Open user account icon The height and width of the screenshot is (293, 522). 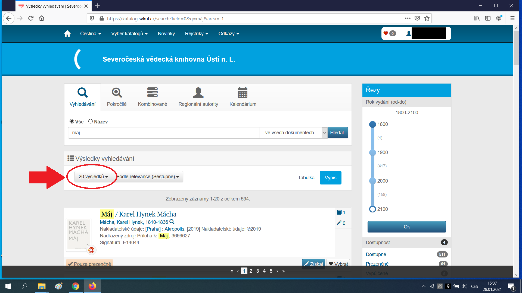(x=408, y=33)
